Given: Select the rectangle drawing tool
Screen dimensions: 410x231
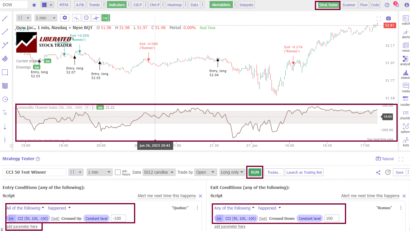Looking at the screenshot, I should (x=5, y=72).
